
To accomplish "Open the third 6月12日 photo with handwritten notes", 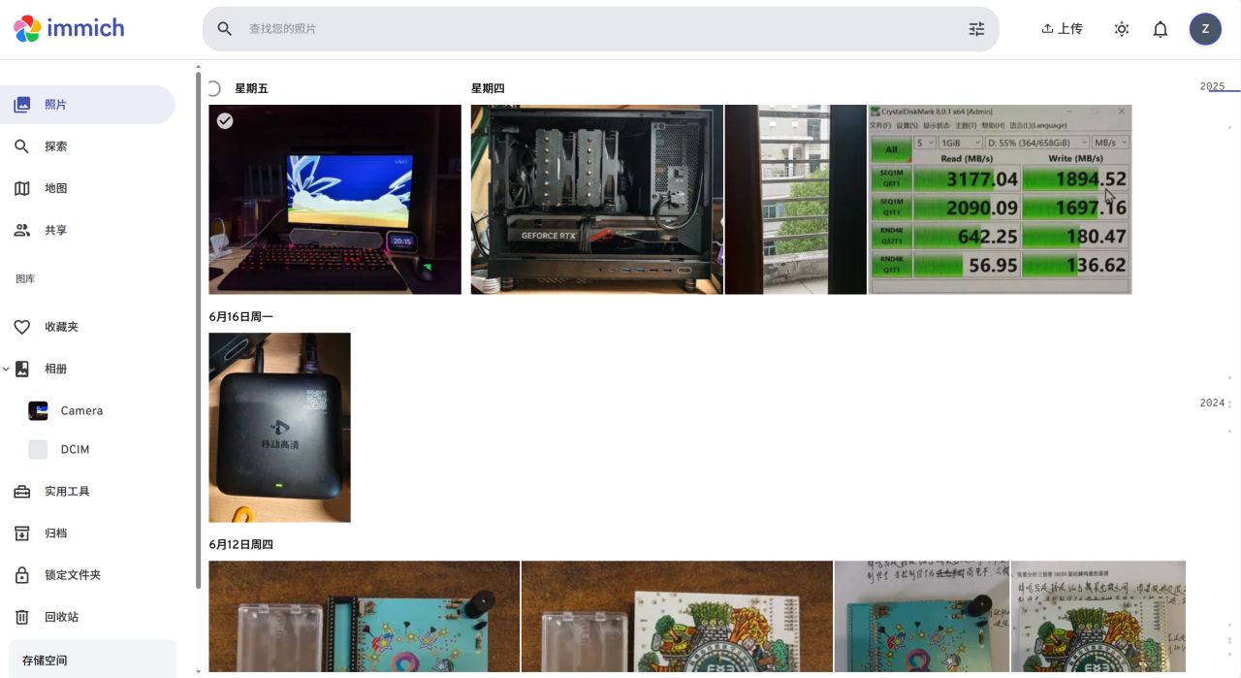I will 922,617.
